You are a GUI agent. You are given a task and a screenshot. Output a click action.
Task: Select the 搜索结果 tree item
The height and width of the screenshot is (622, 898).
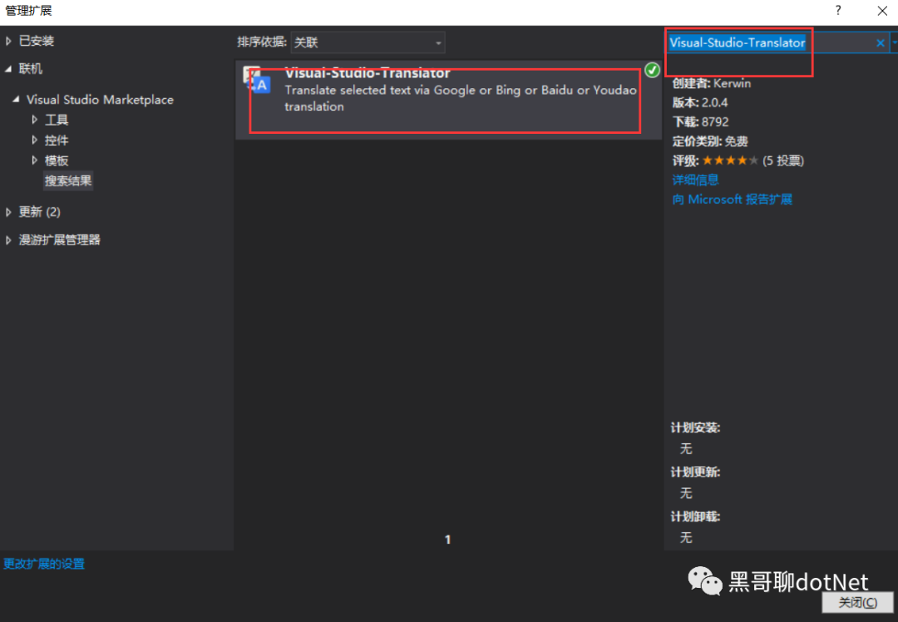pos(68,181)
